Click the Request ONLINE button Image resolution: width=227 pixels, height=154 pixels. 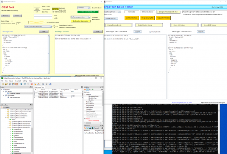[147, 18]
